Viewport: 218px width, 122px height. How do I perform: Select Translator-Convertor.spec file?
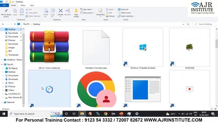(x=96, y=49)
